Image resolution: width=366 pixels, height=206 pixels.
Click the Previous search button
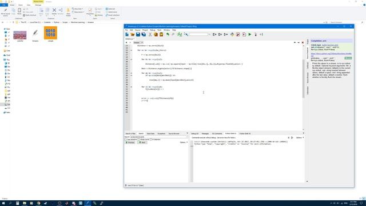130,142
